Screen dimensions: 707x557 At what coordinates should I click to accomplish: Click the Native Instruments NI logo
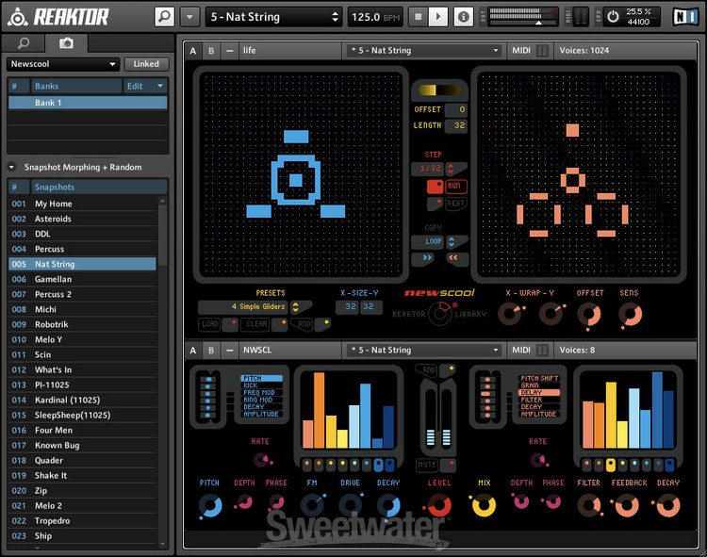(x=683, y=17)
